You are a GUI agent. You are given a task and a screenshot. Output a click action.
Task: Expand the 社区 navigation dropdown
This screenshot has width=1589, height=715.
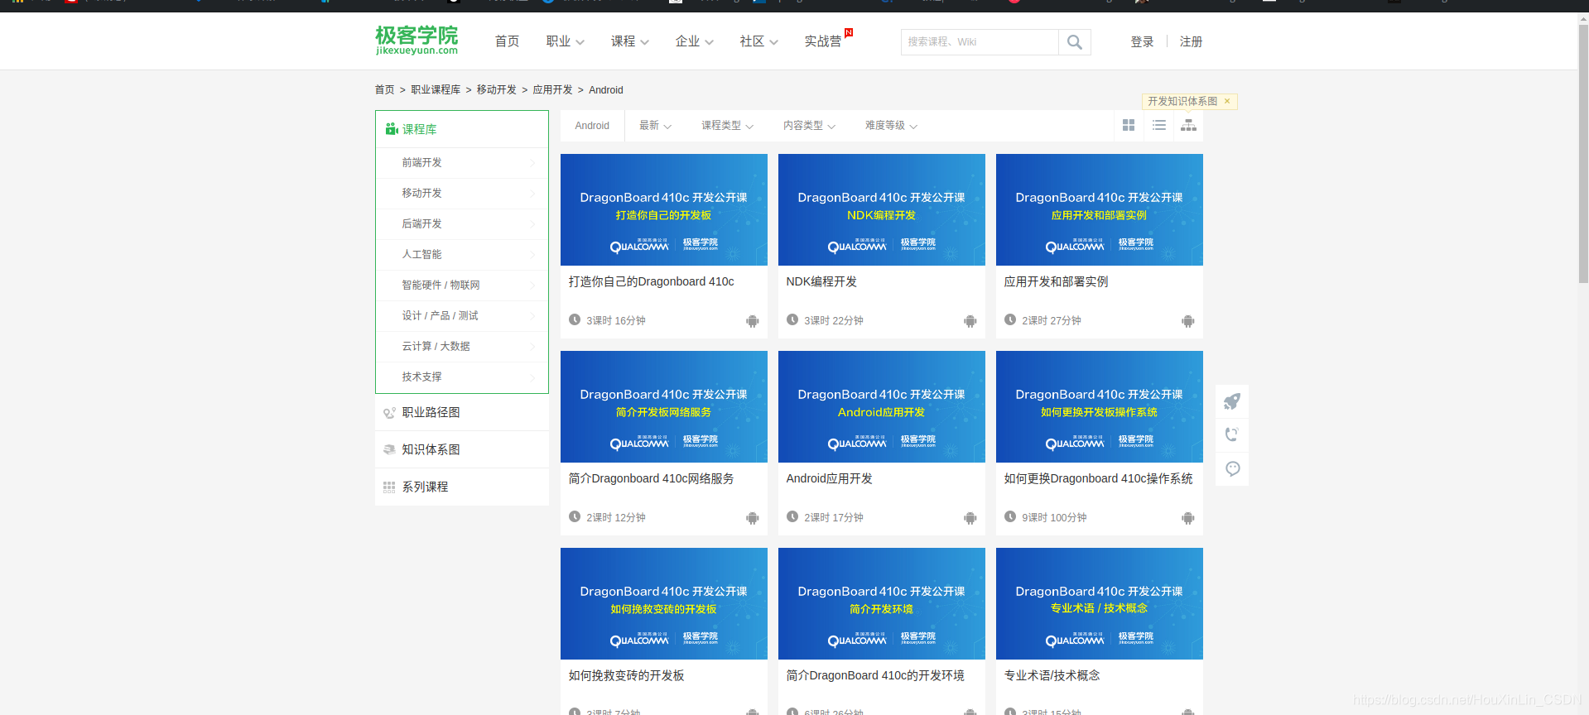coord(759,41)
